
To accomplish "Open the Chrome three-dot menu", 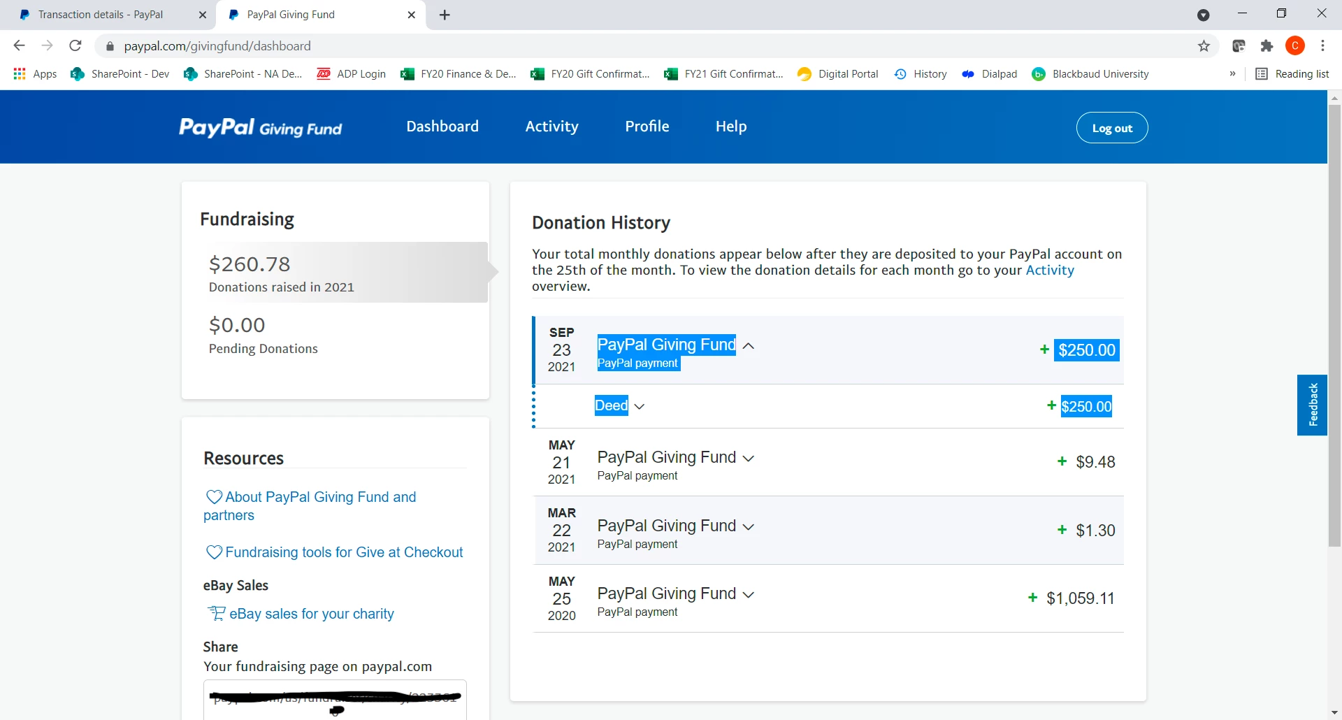I will pyautogui.click(x=1322, y=46).
